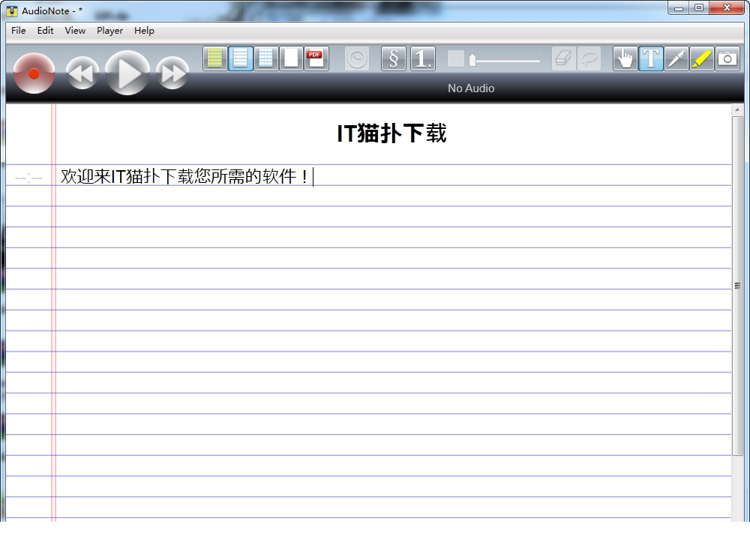Click the note title 'IT猫扑下载'
Viewport: 750px width, 542px height.
(x=391, y=133)
